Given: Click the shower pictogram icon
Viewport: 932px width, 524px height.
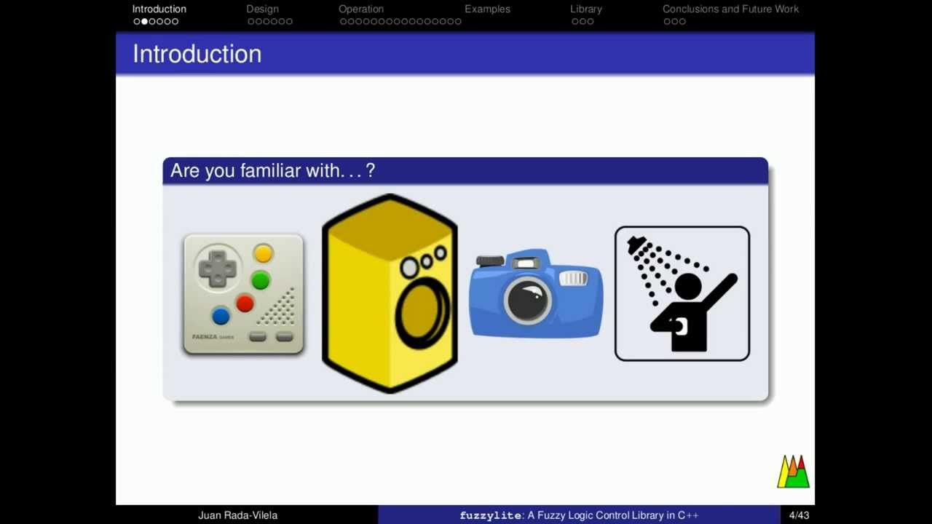Looking at the screenshot, I should [x=682, y=293].
